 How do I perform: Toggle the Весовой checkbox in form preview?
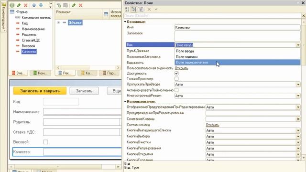tap(46, 142)
